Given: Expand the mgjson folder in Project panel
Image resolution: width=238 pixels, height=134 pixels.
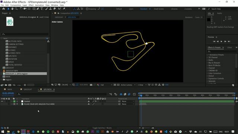Looking at the screenshot, I should (1, 80).
